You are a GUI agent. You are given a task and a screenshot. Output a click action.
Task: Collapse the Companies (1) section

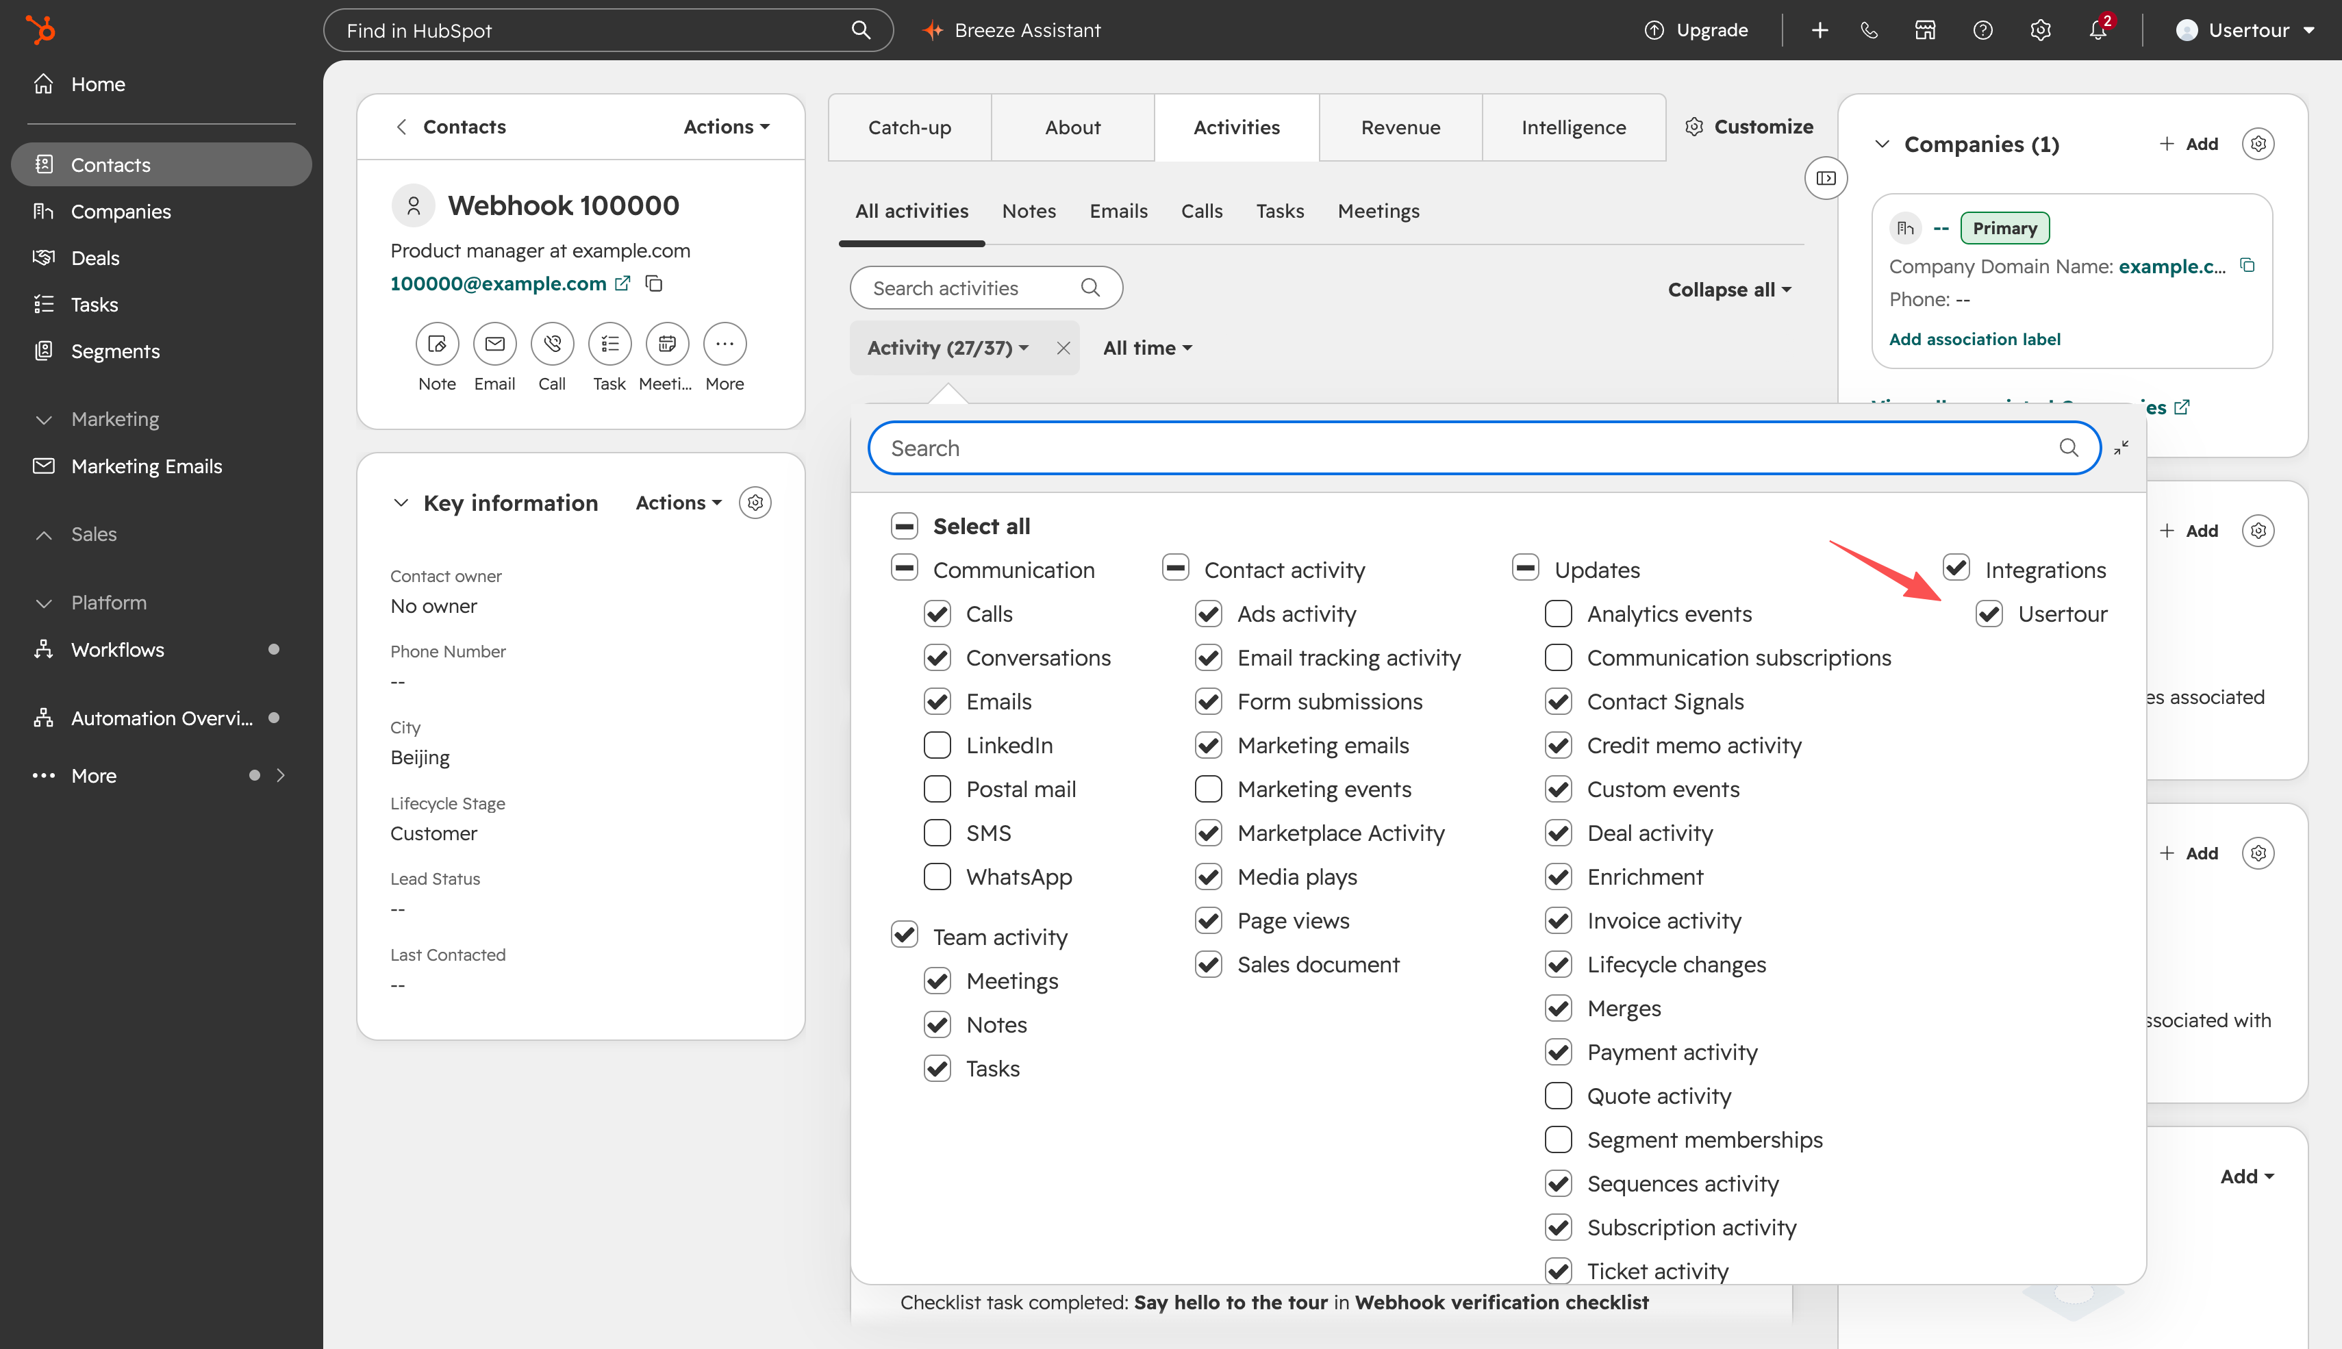[x=1882, y=144]
